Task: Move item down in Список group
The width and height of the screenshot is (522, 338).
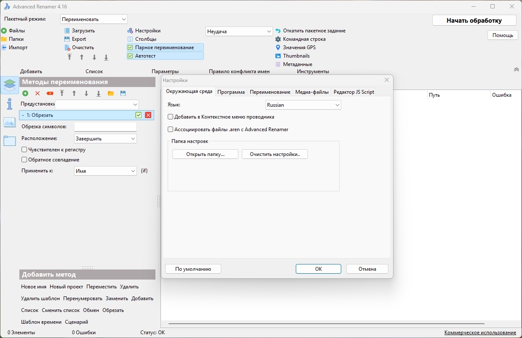Action: [94, 57]
